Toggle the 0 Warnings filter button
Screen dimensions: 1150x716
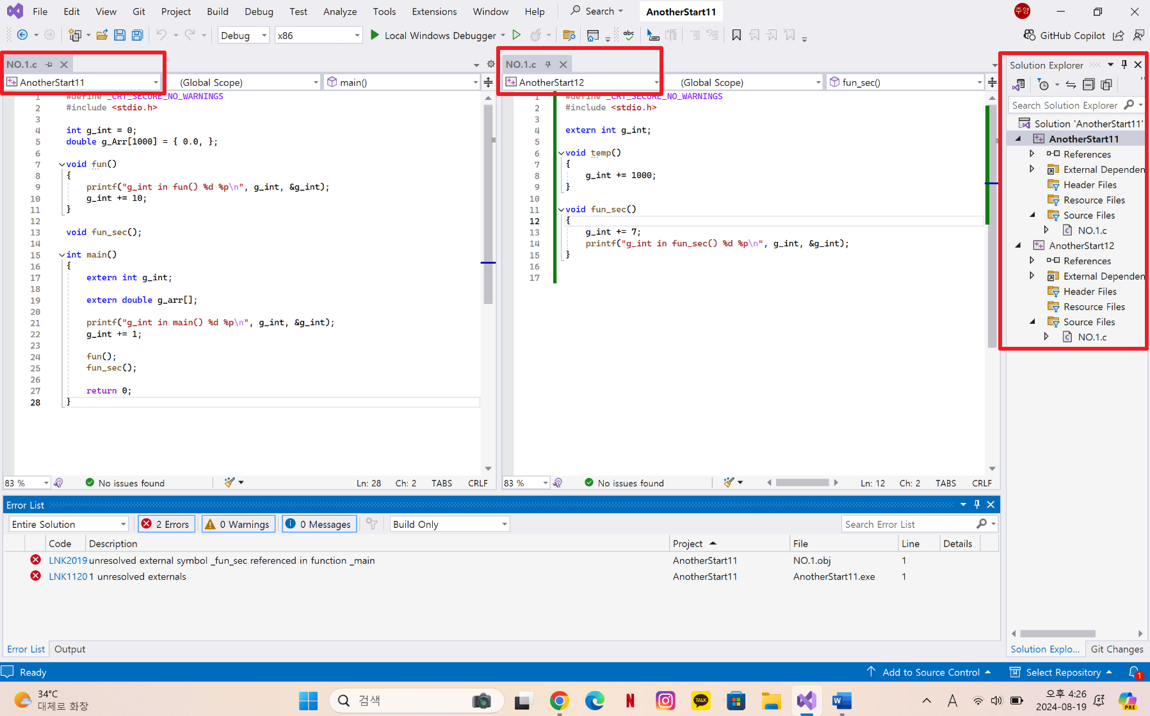click(x=238, y=524)
